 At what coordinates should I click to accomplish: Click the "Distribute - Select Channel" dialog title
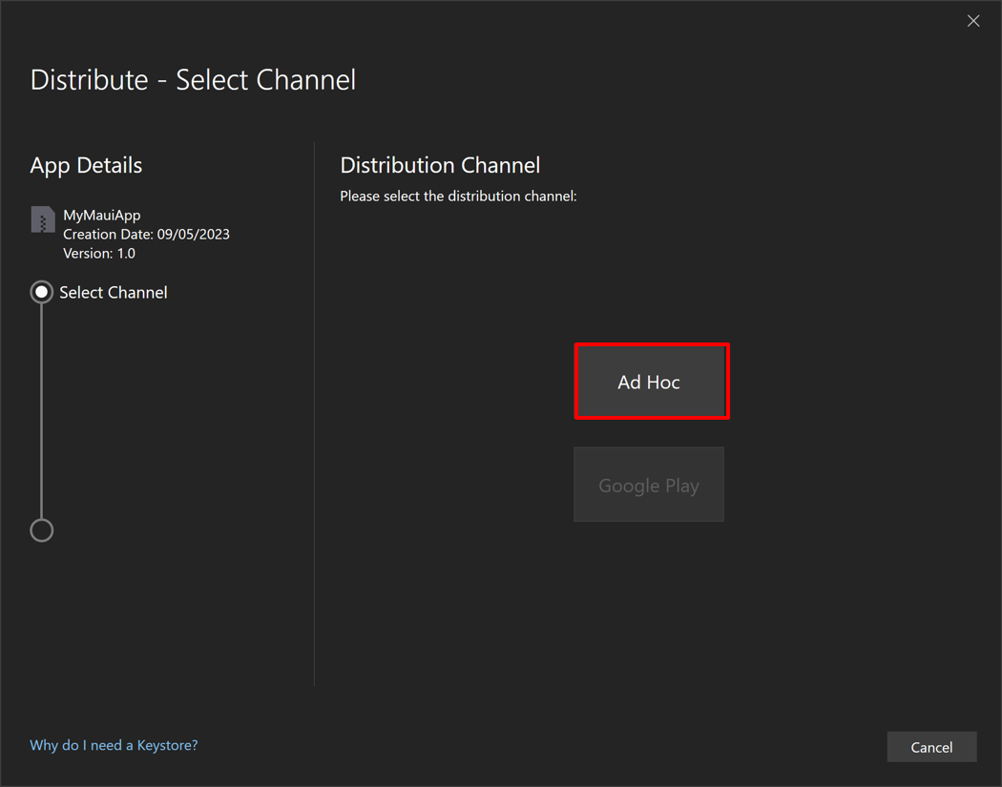coord(193,80)
